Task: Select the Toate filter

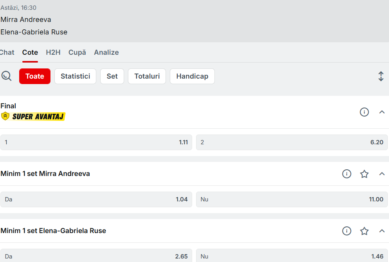Action: pyautogui.click(x=35, y=76)
